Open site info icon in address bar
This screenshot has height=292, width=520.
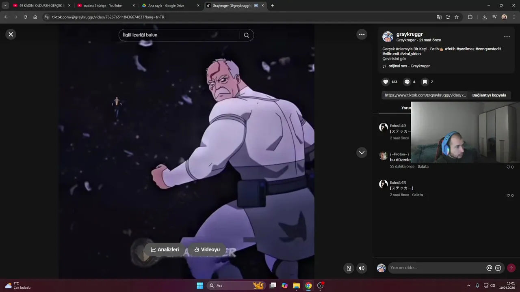(x=47, y=17)
